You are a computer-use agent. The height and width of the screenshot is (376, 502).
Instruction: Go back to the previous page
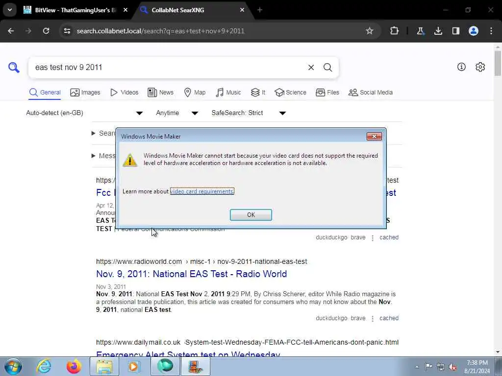coord(11,31)
